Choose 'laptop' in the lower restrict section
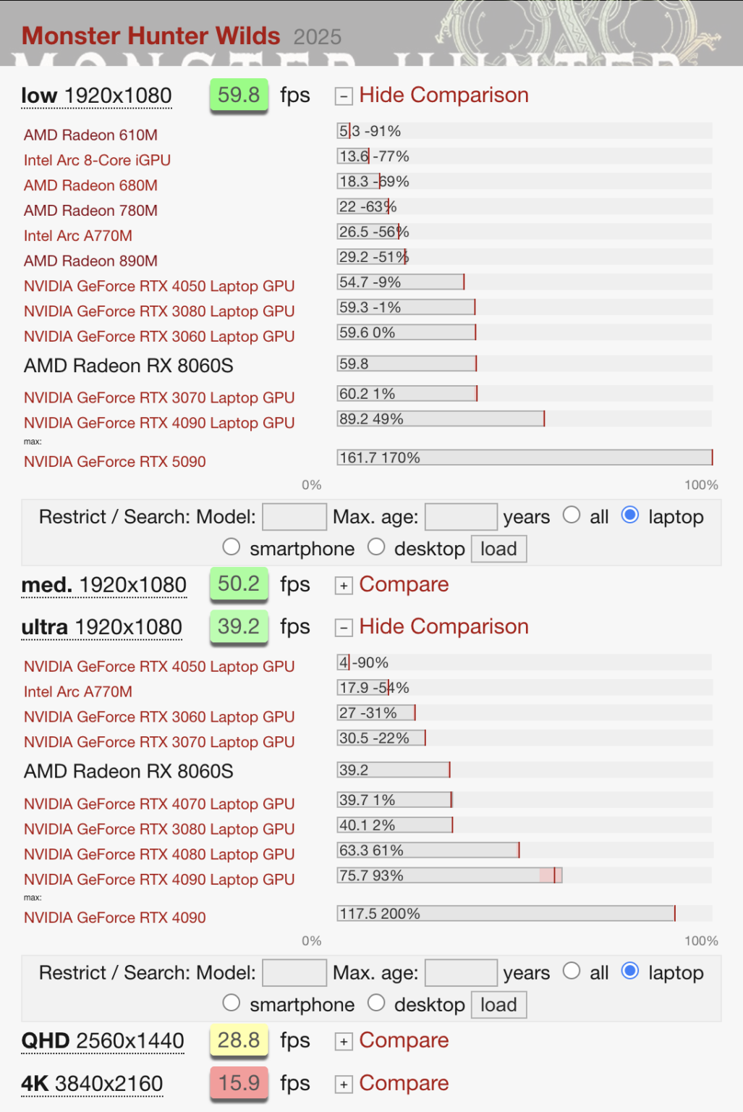The image size is (743, 1112). [630, 971]
